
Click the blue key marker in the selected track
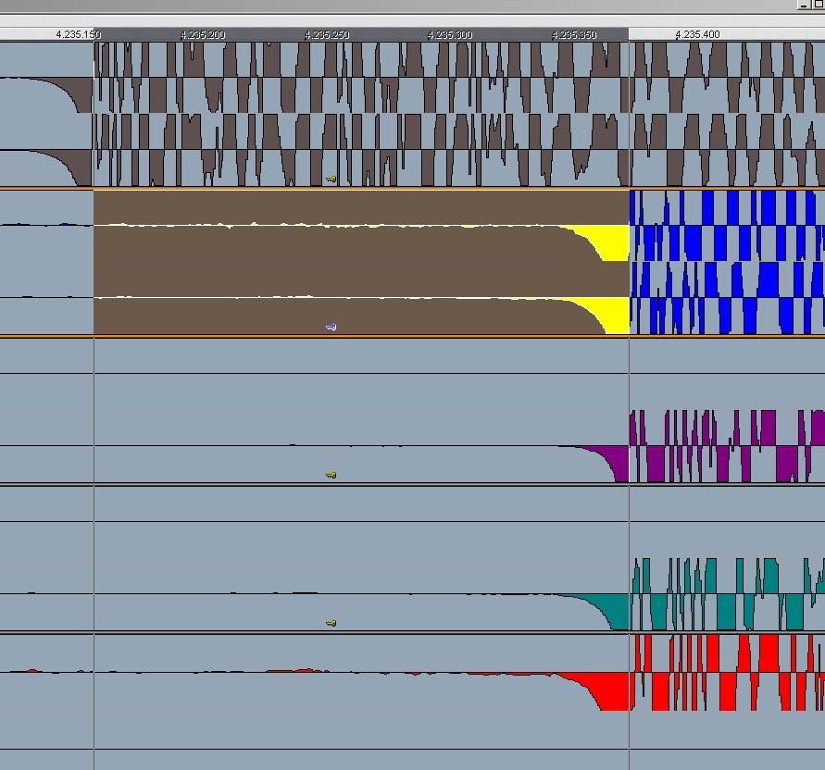(x=331, y=327)
